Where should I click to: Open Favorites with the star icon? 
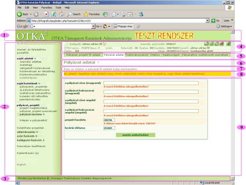pyautogui.click(x=91, y=14)
